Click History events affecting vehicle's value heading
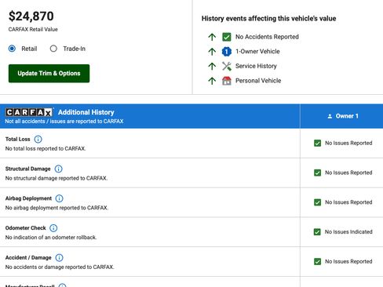383x287 pixels. pyautogui.click(x=268, y=19)
